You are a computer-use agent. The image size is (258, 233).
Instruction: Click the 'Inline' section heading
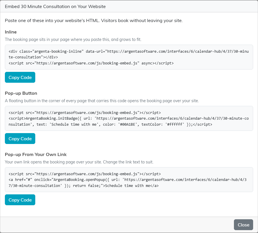pyautogui.click(x=11, y=32)
